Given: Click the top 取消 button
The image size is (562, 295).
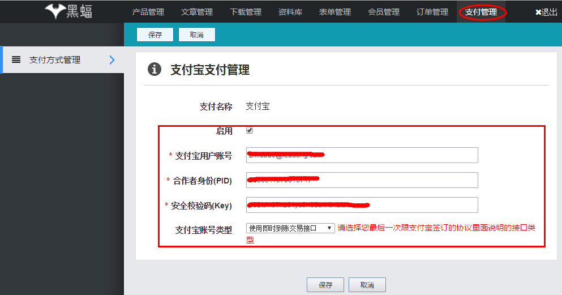Looking at the screenshot, I should point(197,35).
